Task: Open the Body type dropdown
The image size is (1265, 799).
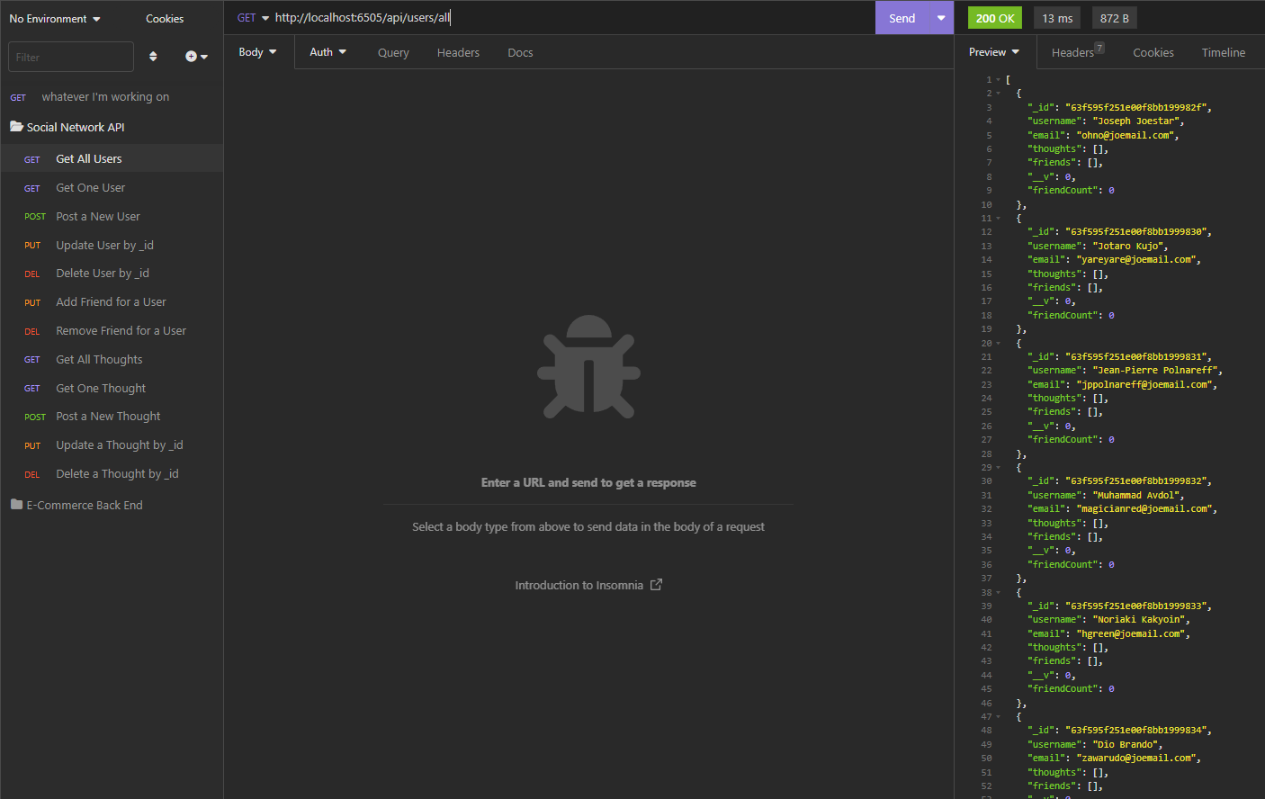Action: point(257,52)
